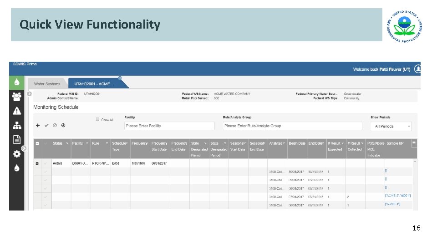
Task: Open the Analytes column dropdown arrow
Action: (284, 143)
